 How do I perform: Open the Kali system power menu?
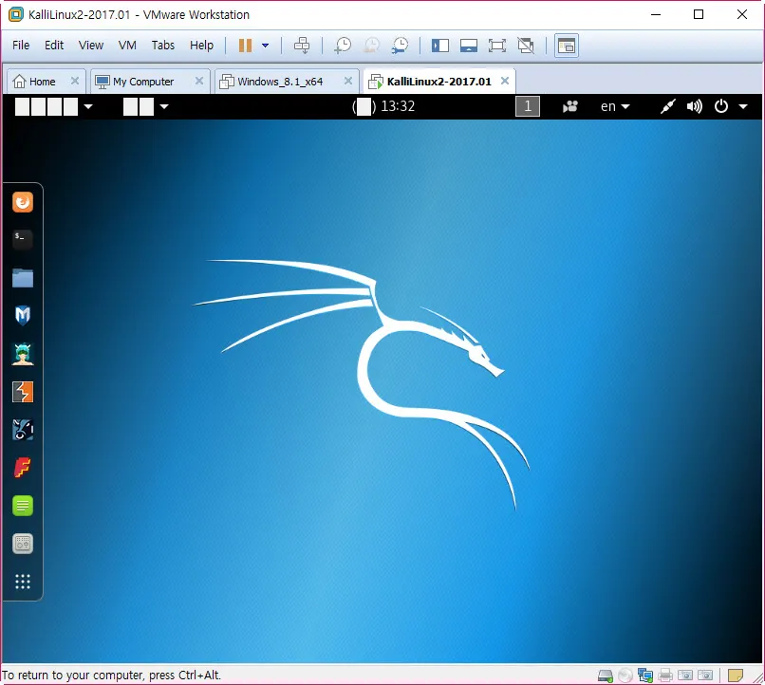[730, 106]
